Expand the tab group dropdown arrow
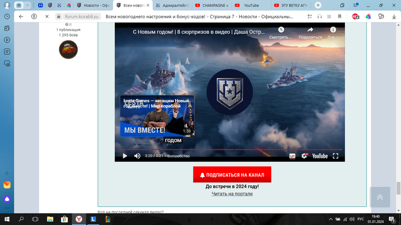Viewport: 401px width, 225px height. click(x=28, y=6)
